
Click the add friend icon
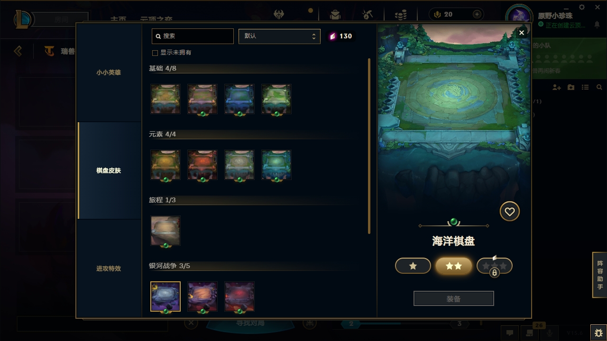[557, 88]
